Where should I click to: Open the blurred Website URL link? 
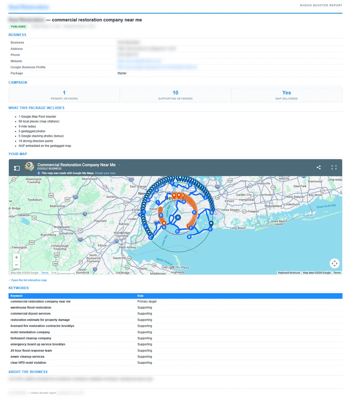(x=139, y=61)
